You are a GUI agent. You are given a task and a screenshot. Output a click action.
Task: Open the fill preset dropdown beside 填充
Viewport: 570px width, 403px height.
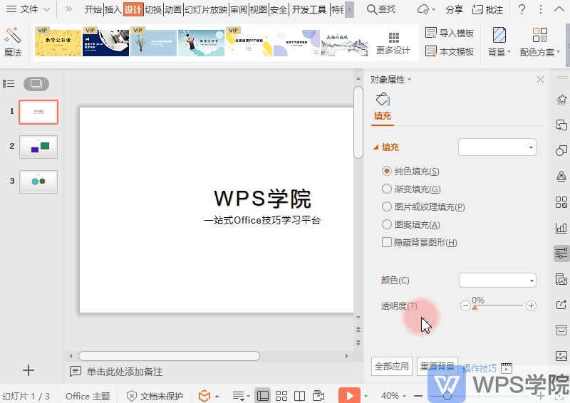point(497,147)
